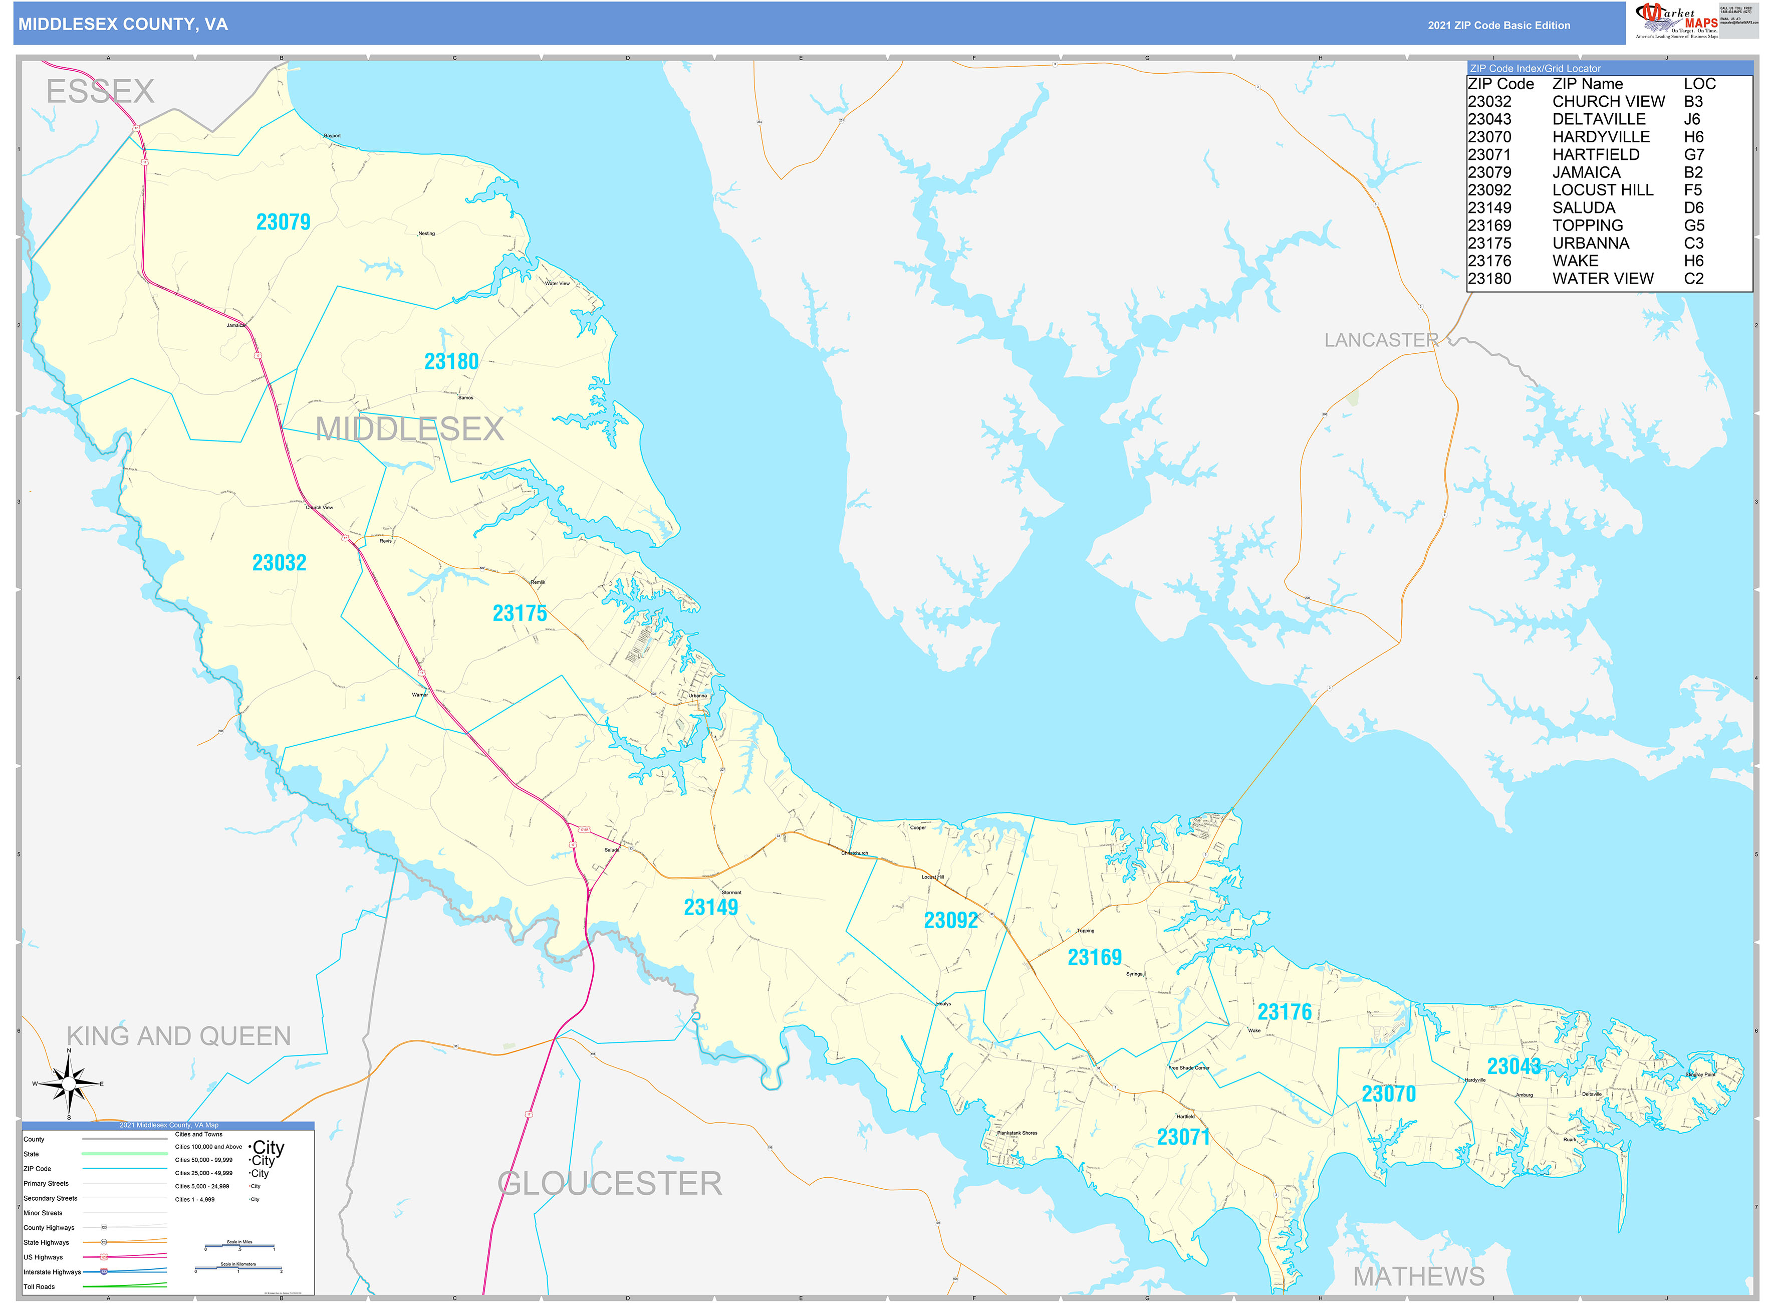The image size is (1768, 1303).
Task: Click the ZIP Code blue line legend symbol
Action: point(125,1169)
